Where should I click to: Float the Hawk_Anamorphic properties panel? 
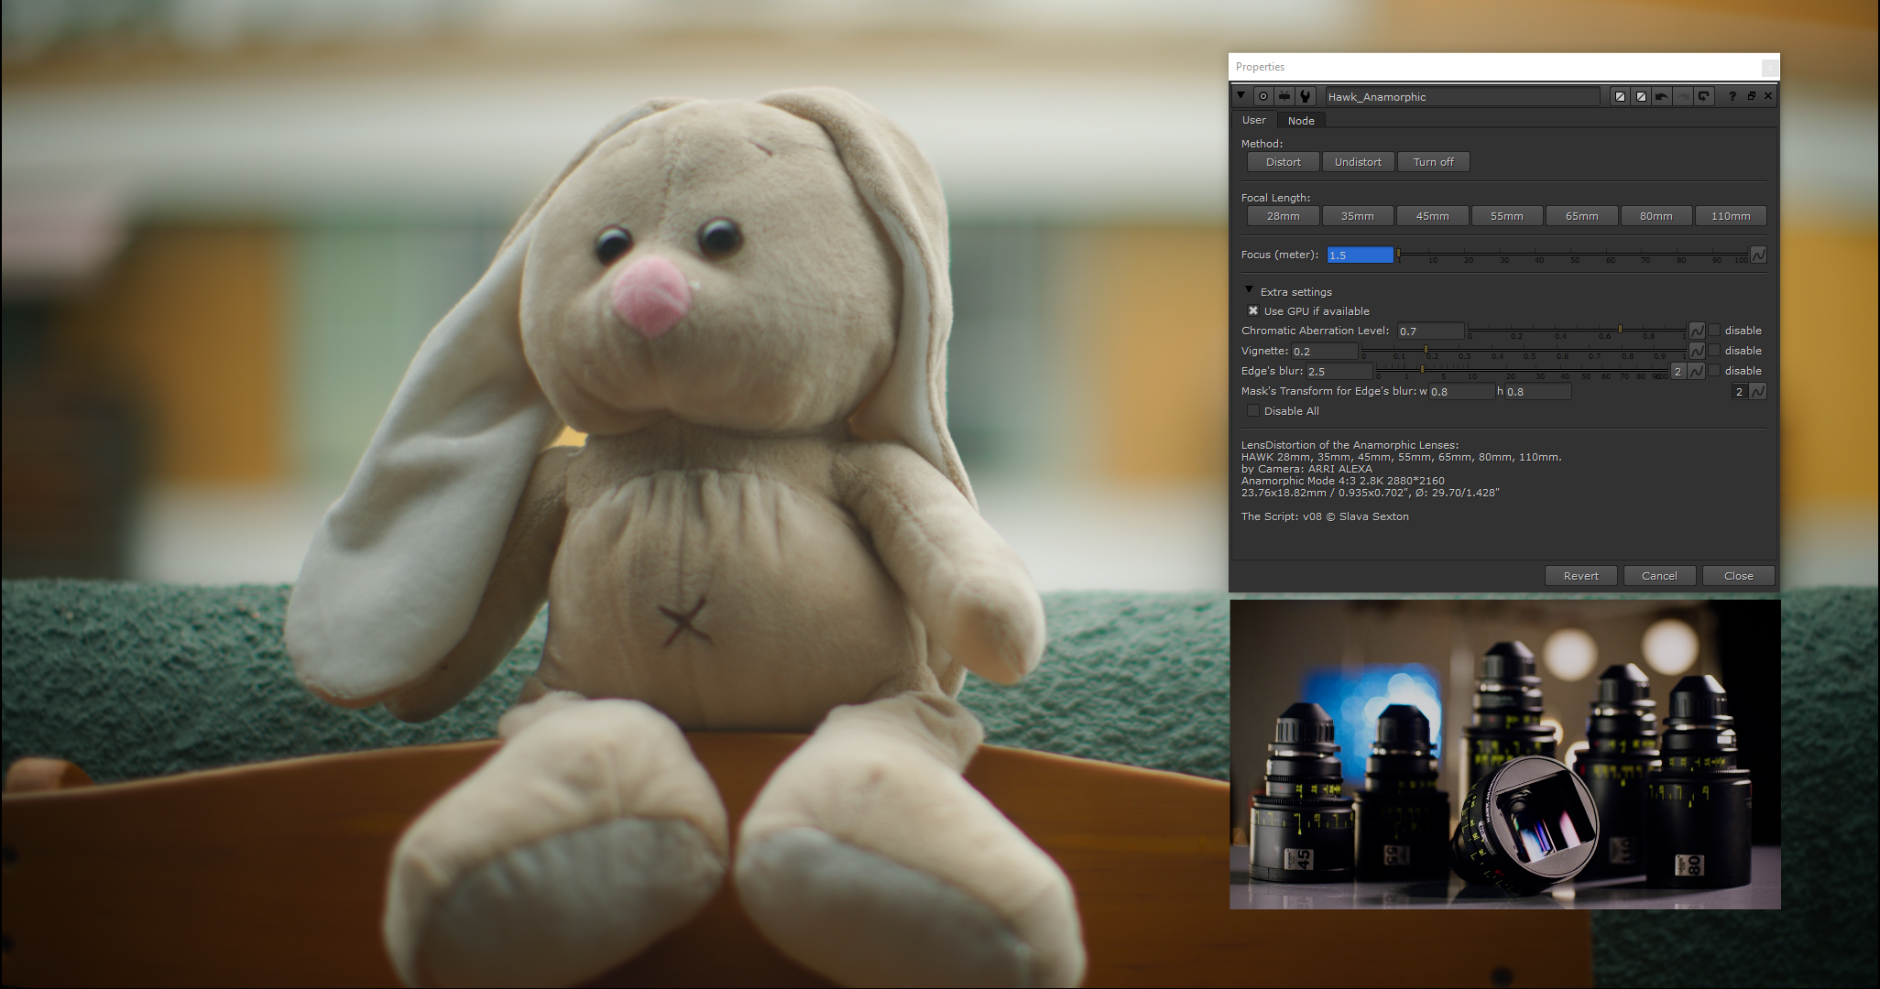tap(1751, 96)
